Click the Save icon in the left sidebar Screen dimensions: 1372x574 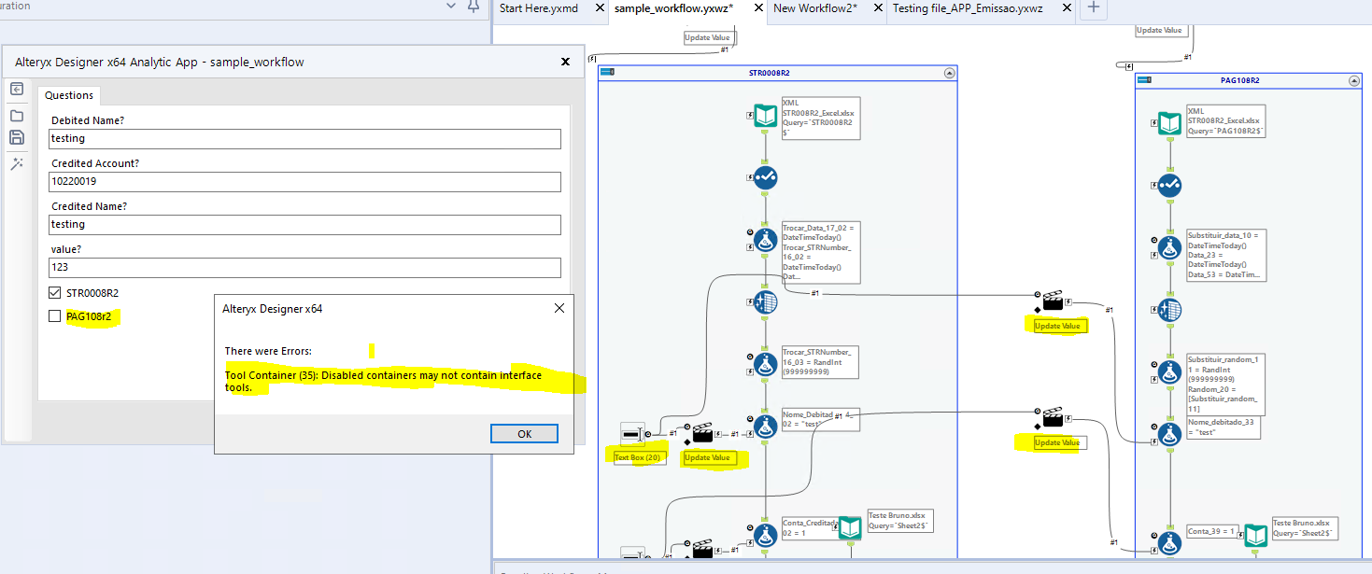click(x=16, y=136)
